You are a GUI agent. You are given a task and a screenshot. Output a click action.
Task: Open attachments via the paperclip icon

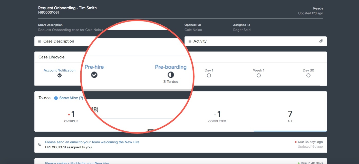(x=321, y=41)
